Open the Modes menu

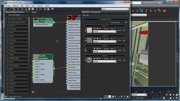point(8,6)
